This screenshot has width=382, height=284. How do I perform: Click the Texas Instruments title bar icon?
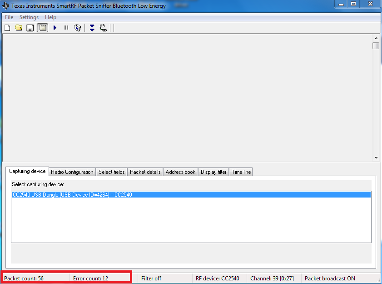click(5, 5)
